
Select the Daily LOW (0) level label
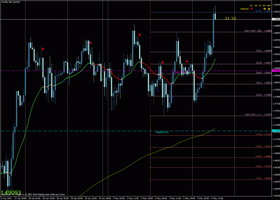click(x=258, y=114)
